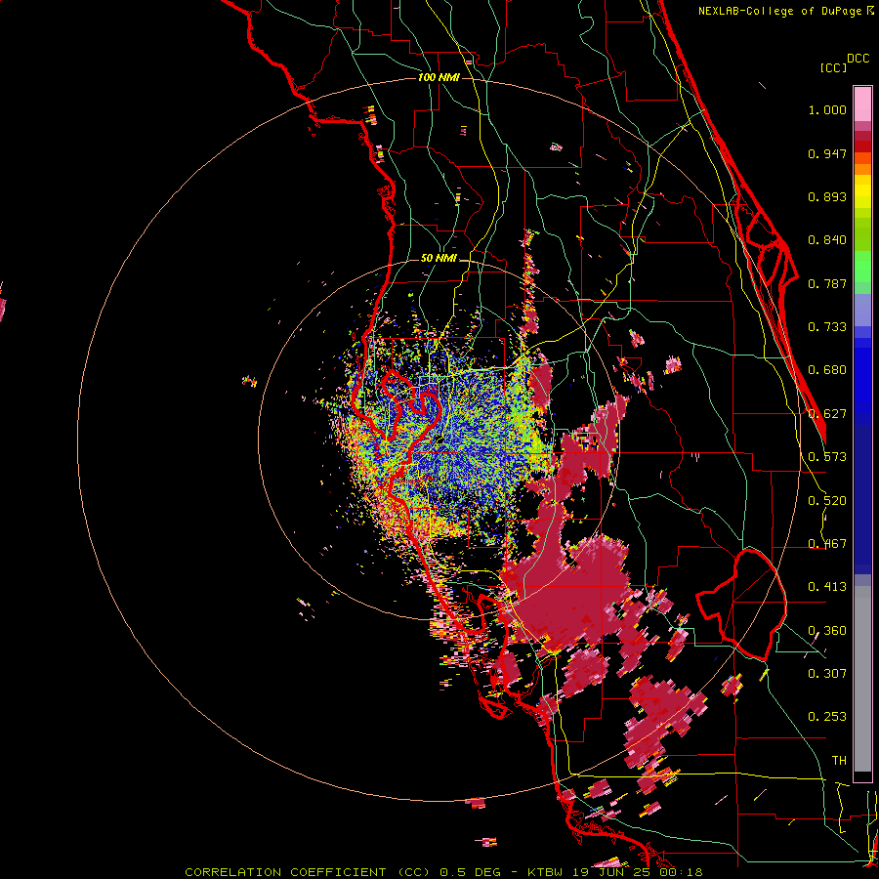Click the 0.520 scale value

(827, 501)
